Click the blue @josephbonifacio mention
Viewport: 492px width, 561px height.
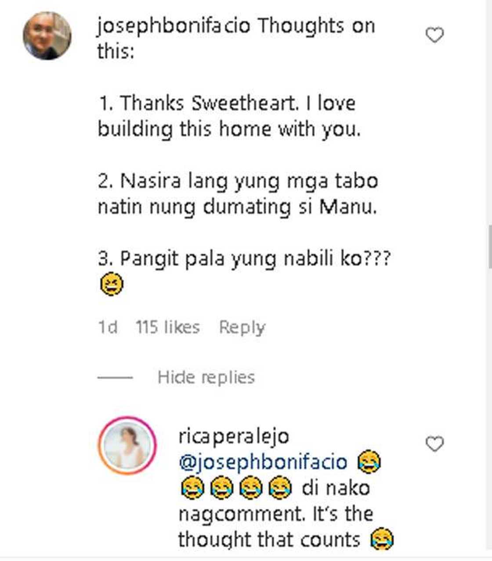(x=263, y=462)
